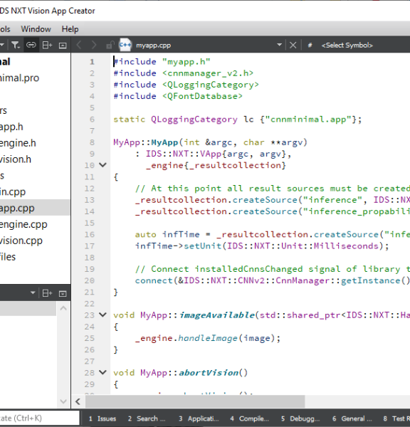Click the infTime variable on line 16
The height and width of the screenshot is (427, 410).
pos(181,234)
